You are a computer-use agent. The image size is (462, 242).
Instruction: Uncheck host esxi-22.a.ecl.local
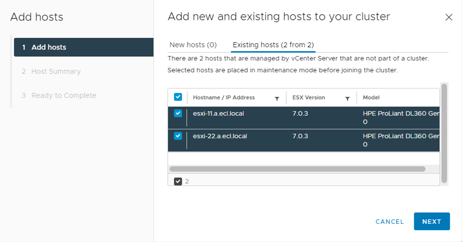(x=178, y=136)
